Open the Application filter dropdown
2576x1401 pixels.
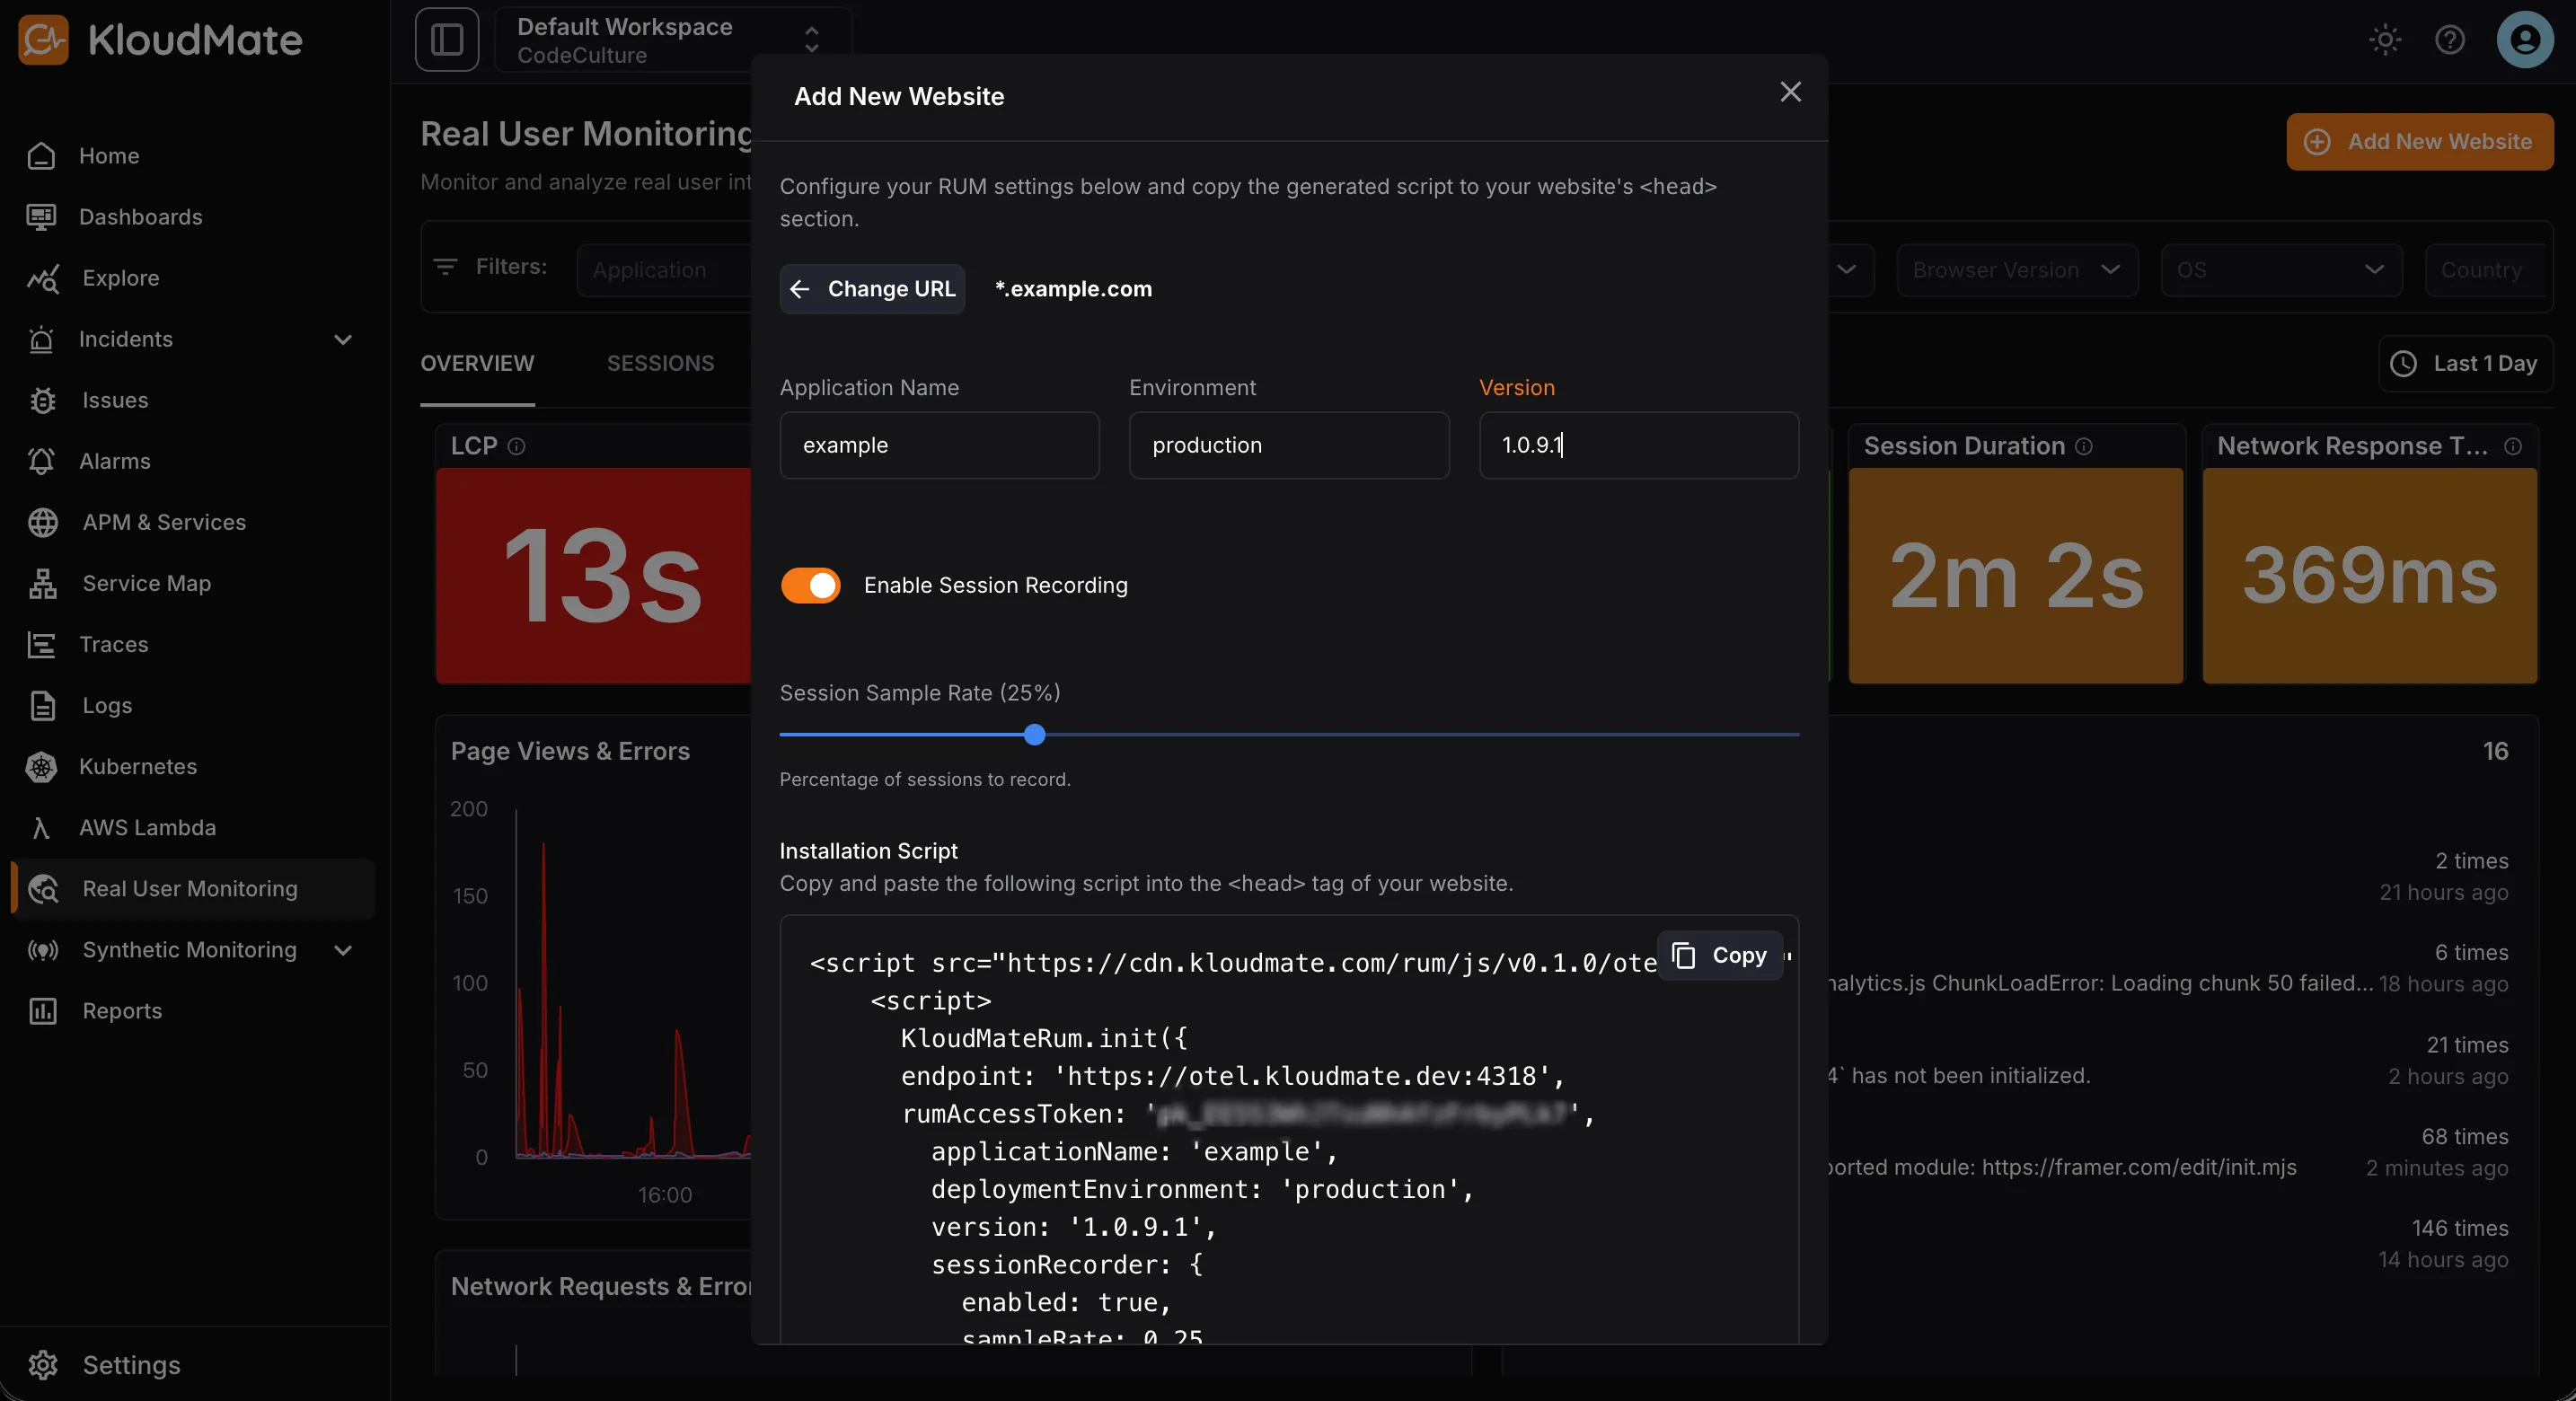tap(664, 270)
